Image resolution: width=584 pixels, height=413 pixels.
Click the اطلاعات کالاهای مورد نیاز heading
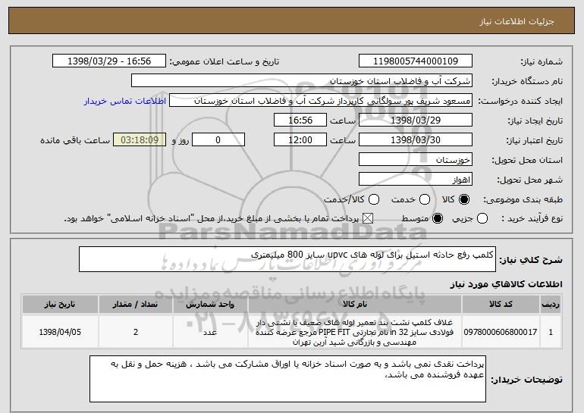pyautogui.click(x=506, y=284)
